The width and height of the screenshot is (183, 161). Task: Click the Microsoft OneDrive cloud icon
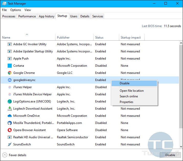[10, 116]
